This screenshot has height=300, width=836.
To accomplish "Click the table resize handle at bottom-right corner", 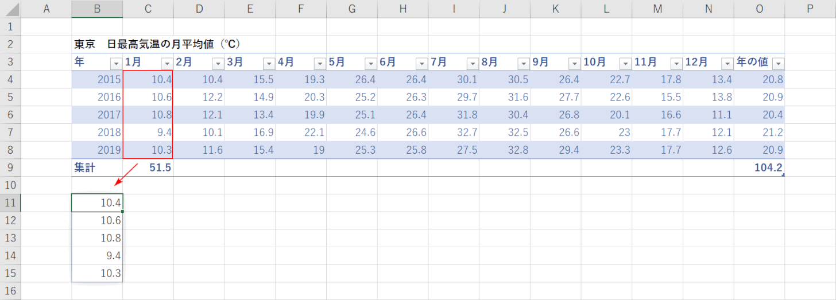I will click(783, 174).
